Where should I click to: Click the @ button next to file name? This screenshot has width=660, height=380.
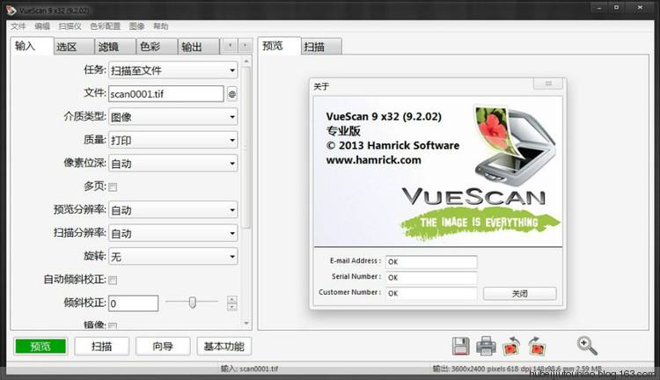tap(232, 94)
